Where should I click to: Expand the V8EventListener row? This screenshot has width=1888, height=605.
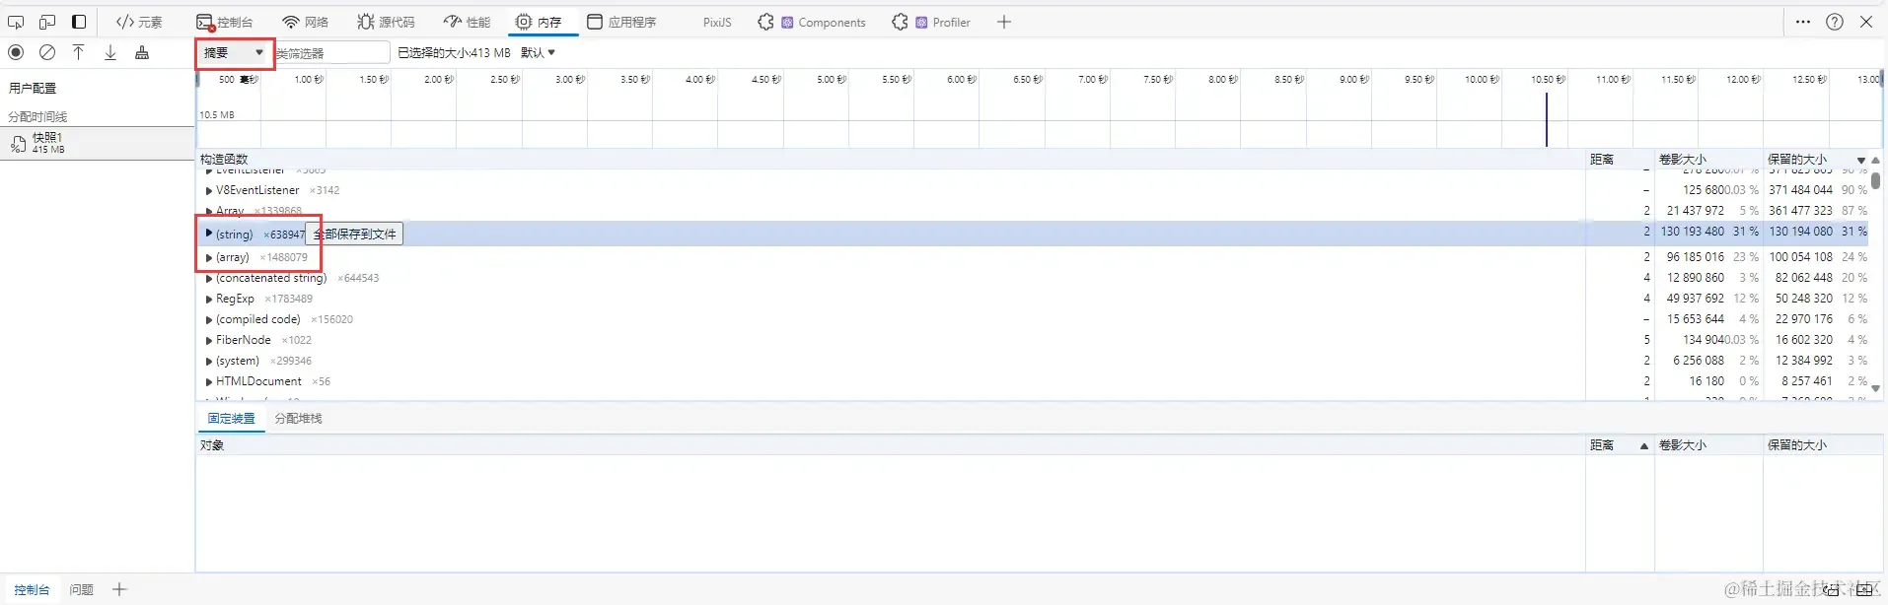click(x=208, y=191)
